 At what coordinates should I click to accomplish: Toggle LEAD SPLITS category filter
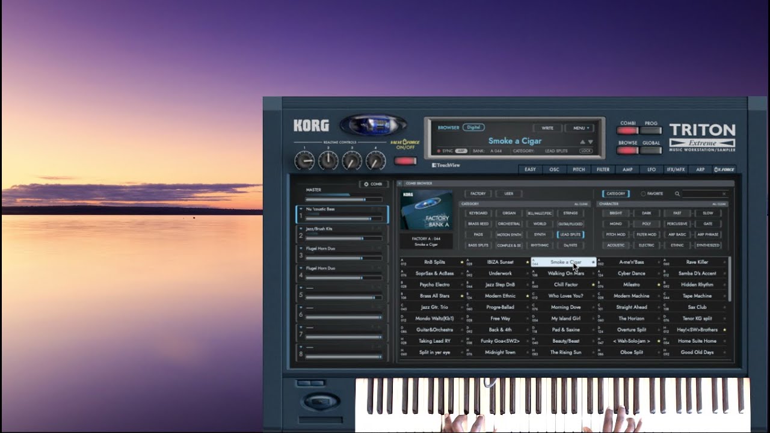click(x=570, y=235)
